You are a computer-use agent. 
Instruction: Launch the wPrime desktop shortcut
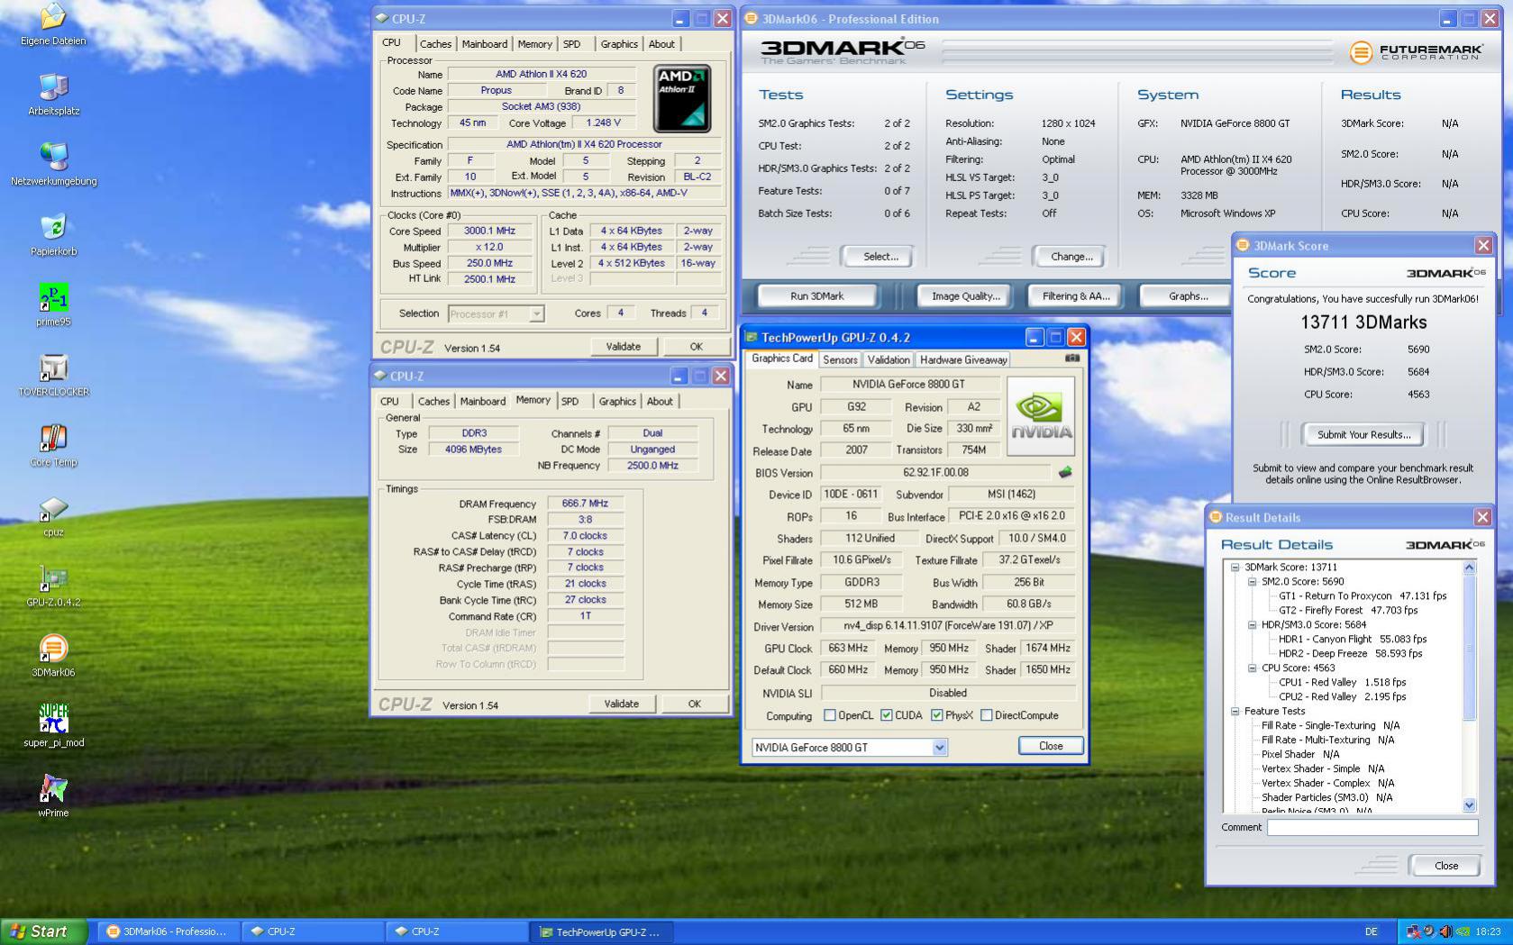(53, 789)
